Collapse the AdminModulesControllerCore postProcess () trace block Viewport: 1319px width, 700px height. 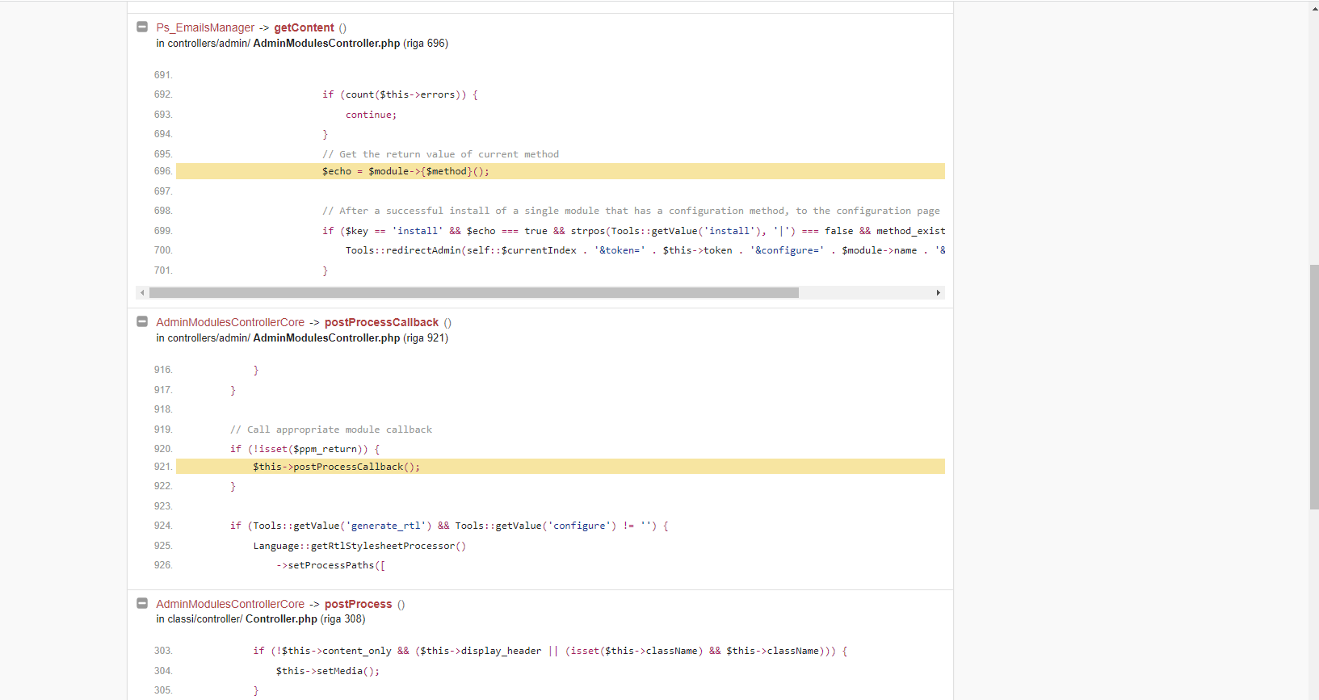pyautogui.click(x=142, y=603)
